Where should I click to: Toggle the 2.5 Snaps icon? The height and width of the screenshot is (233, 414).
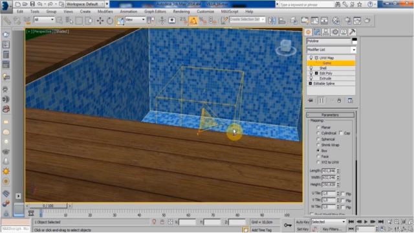pos(184,20)
